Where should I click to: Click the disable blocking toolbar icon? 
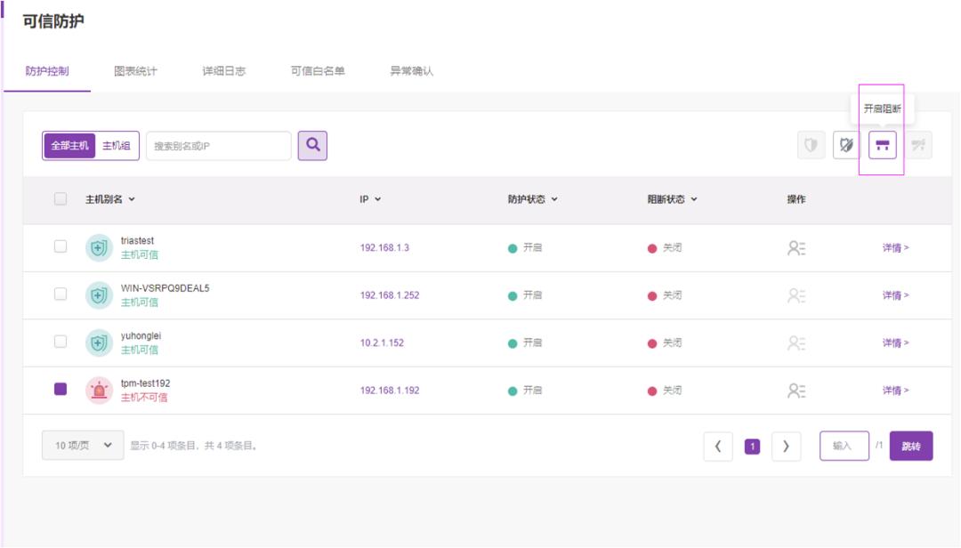917,144
